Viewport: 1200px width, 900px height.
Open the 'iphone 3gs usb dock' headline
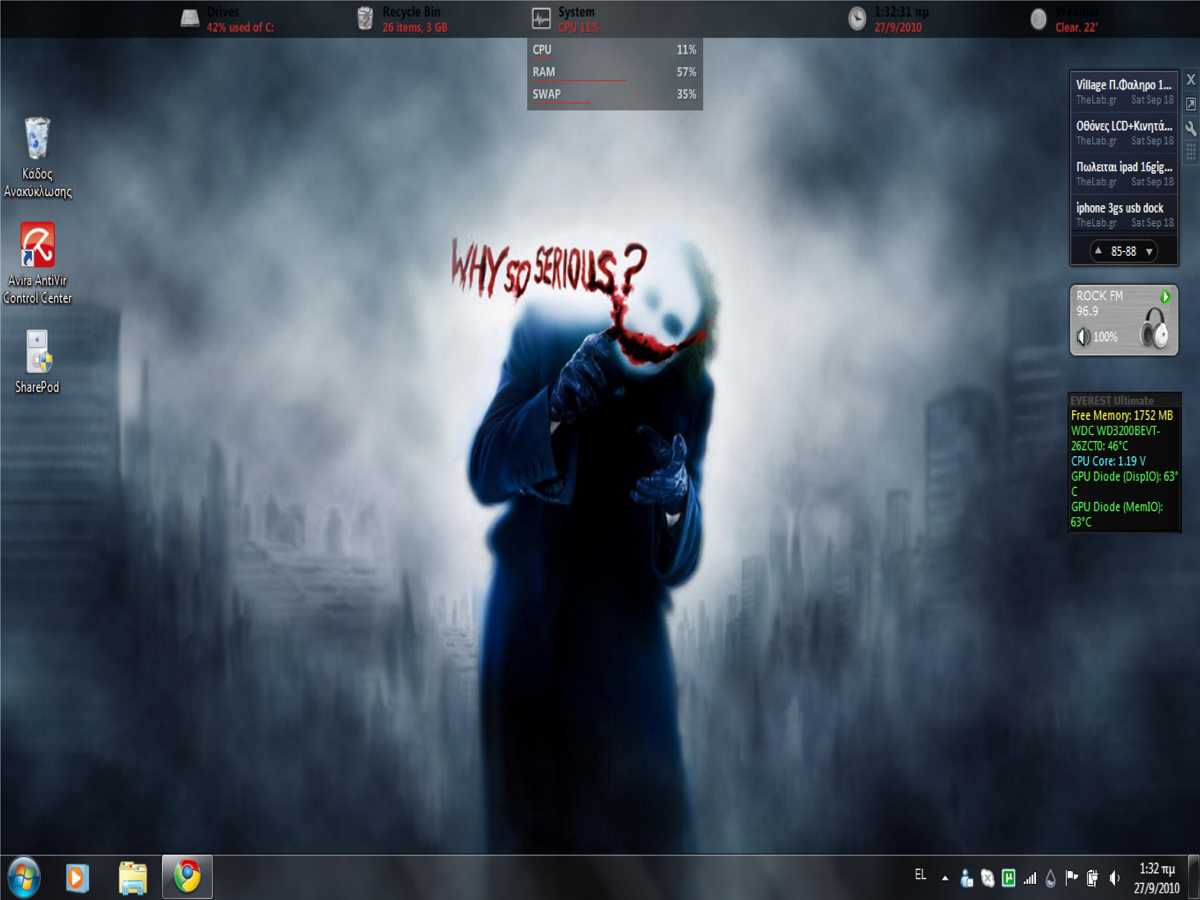point(1120,208)
